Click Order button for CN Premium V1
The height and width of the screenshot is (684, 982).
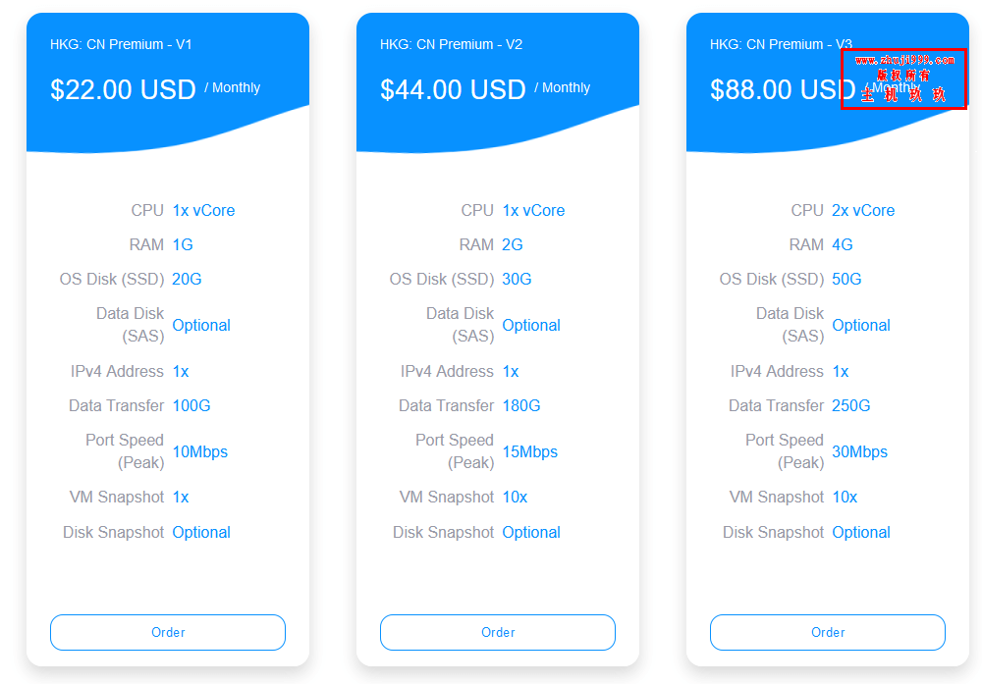[168, 632]
